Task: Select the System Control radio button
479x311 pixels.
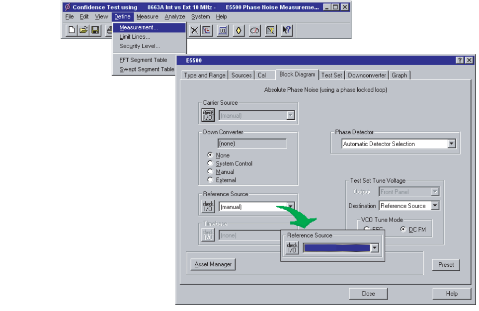Action: [x=210, y=163]
